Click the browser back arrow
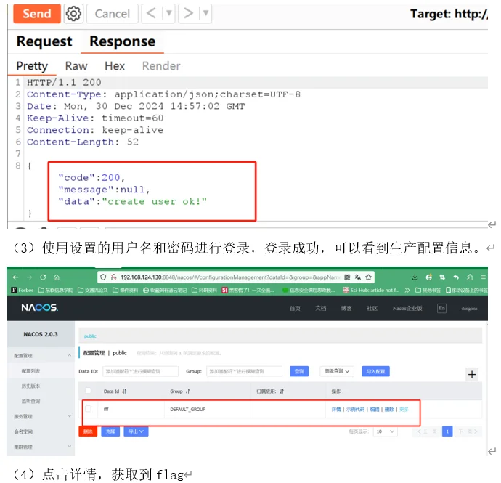Image resolution: width=501 pixels, height=483 pixels. tap(16, 277)
